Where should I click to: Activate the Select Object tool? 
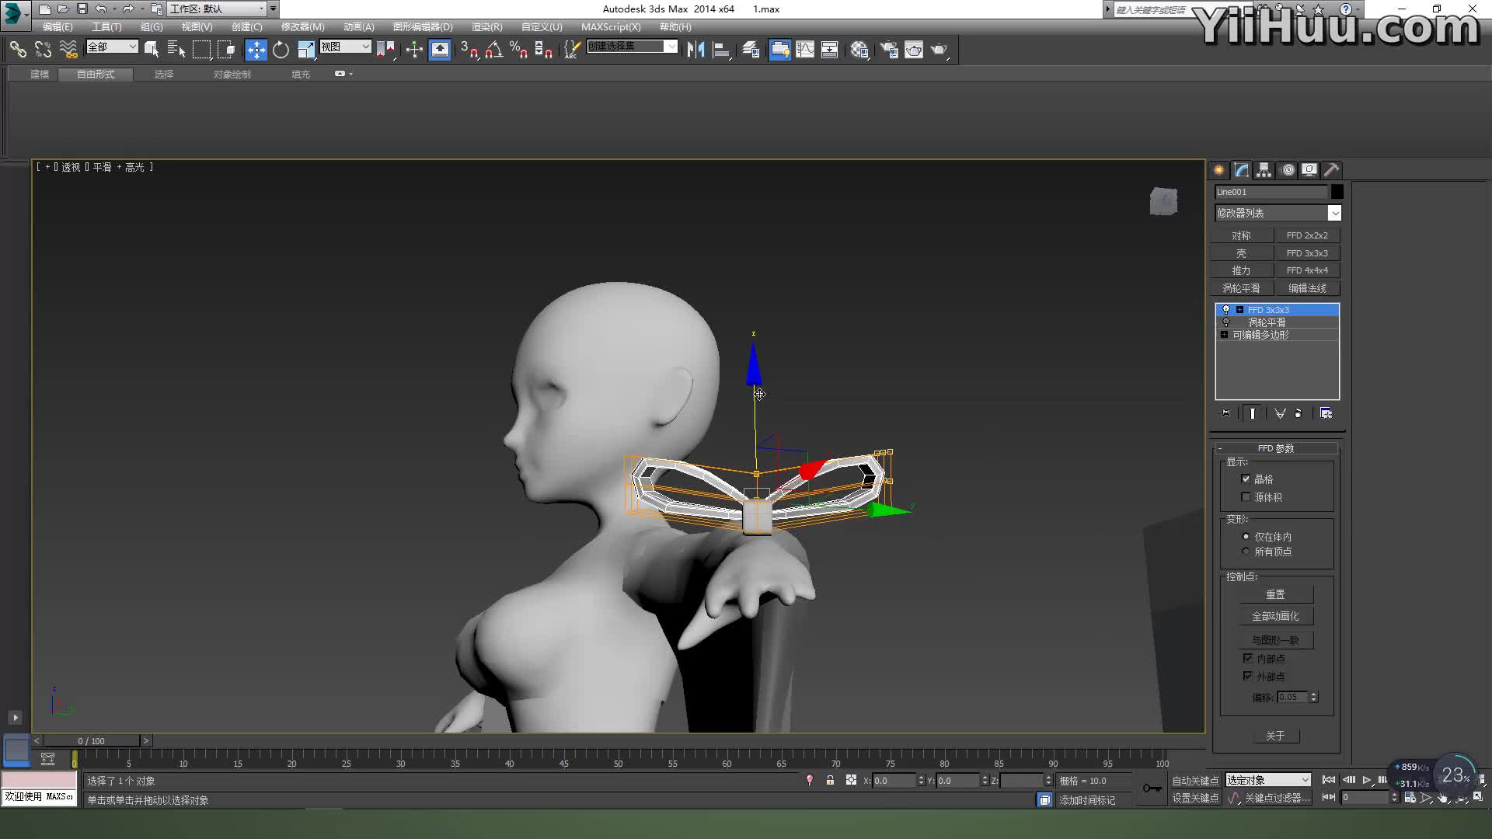(x=152, y=50)
